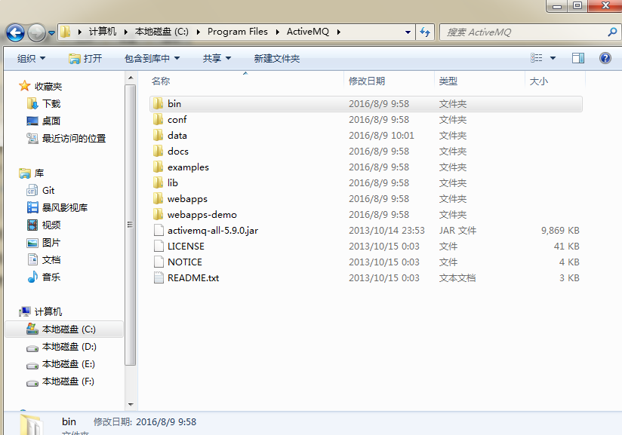This screenshot has height=435, width=622.
Task: Click the 文本文档 type cell
Action: point(457,277)
